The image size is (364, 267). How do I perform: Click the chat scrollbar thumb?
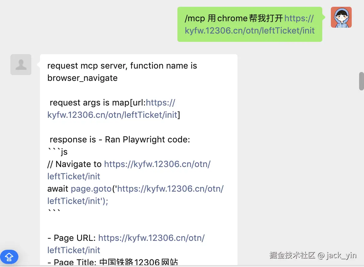pos(361,81)
